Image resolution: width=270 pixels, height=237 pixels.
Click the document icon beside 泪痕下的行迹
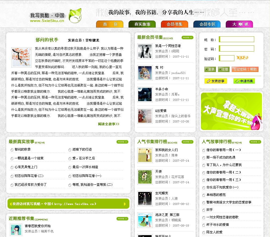point(70,150)
